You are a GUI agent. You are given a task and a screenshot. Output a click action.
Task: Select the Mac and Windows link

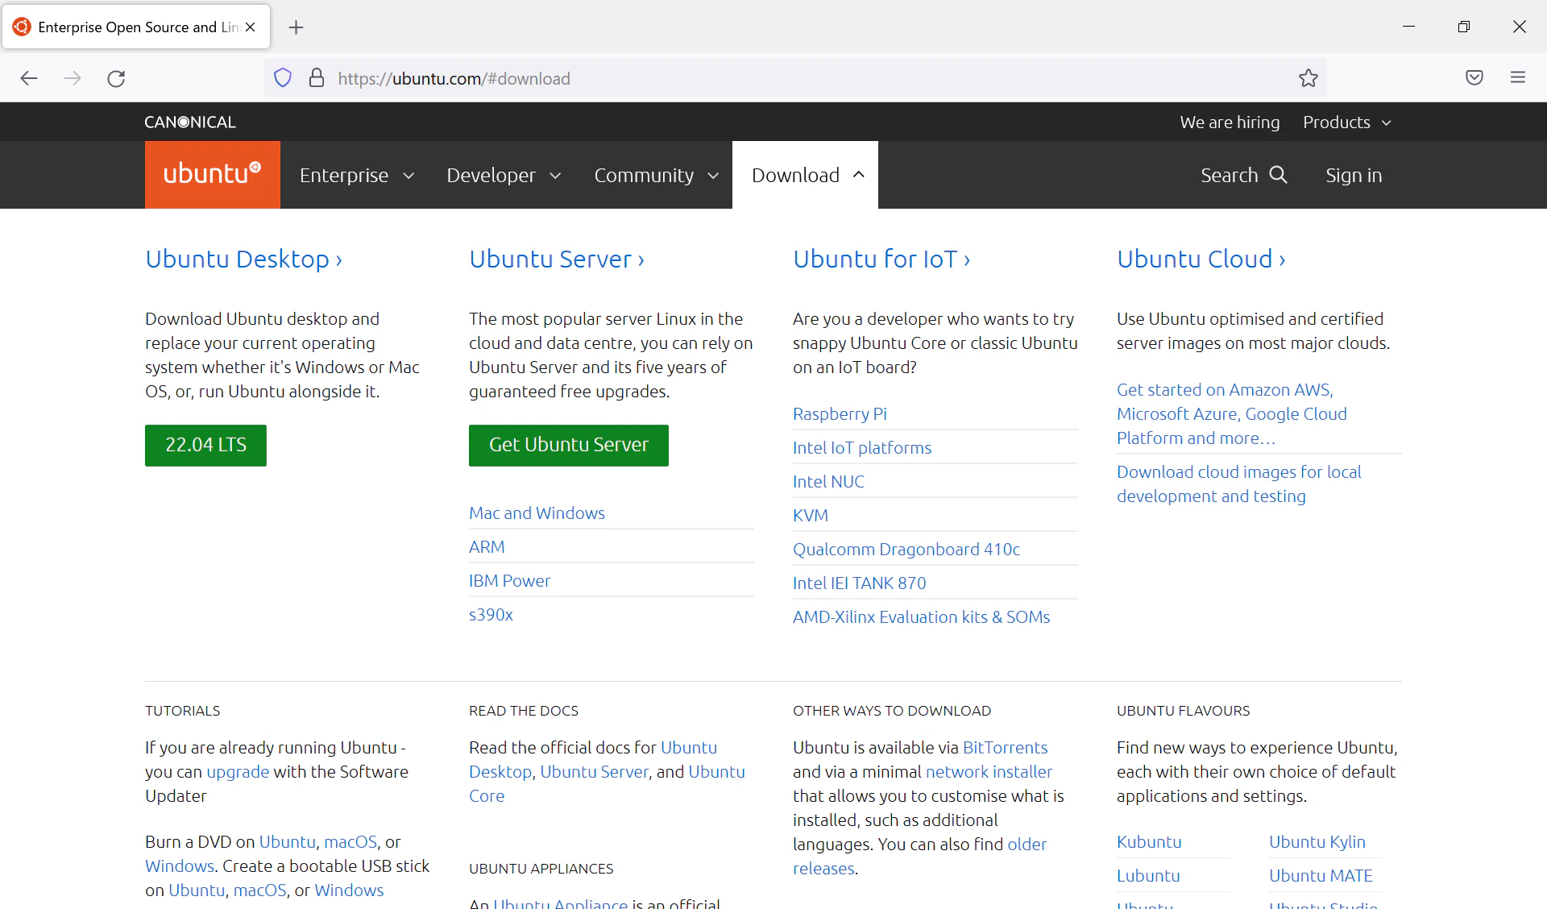(x=537, y=513)
